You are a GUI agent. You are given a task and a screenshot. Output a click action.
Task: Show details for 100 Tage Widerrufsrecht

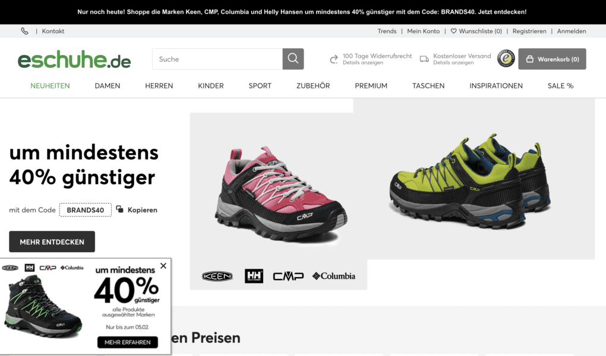363,62
